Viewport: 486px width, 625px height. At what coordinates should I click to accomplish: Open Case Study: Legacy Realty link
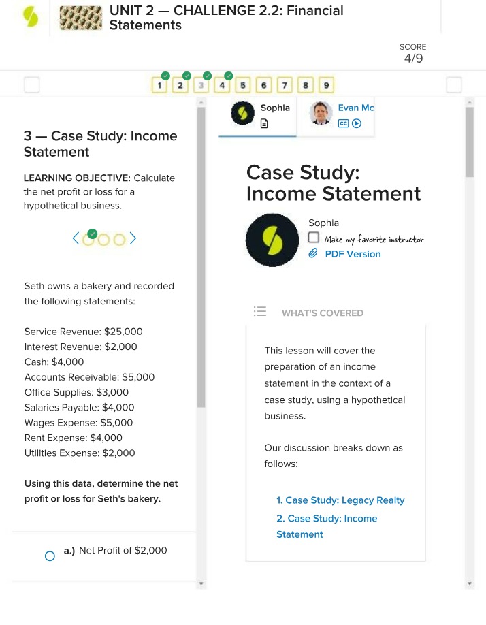(x=340, y=500)
